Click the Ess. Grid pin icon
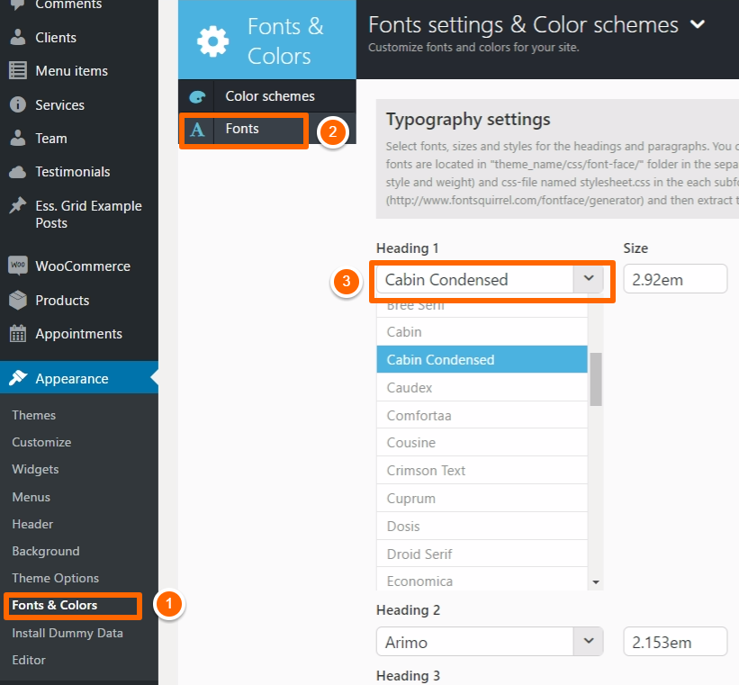The width and height of the screenshot is (739, 685). pos(18,205)
